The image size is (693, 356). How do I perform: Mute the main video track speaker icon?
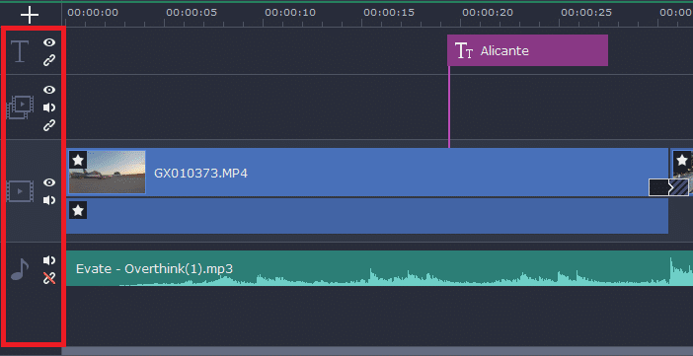[x=49, y=200]
